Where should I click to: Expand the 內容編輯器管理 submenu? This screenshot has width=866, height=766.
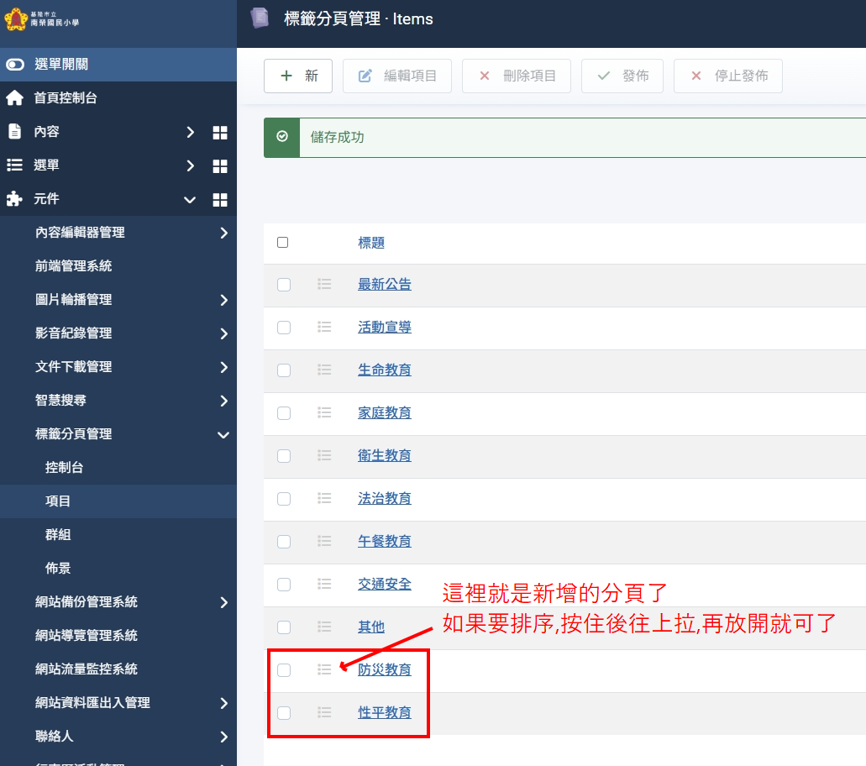pyautogui.click(x=223, y=233)
